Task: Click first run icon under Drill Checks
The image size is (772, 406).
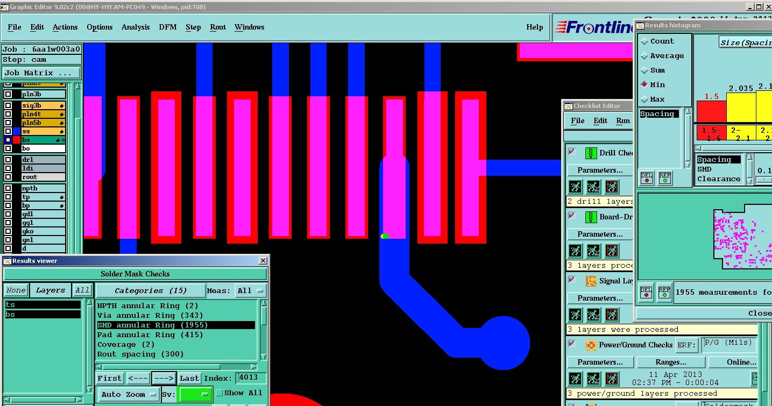Action: (x=576, y=187)
